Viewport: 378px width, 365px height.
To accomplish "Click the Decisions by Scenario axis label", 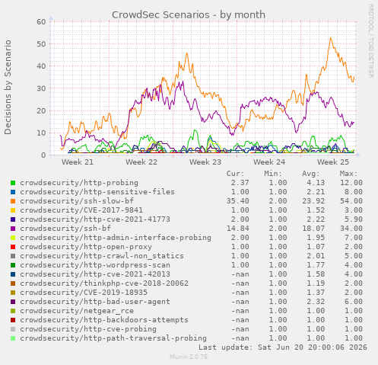I will (8, 88).
